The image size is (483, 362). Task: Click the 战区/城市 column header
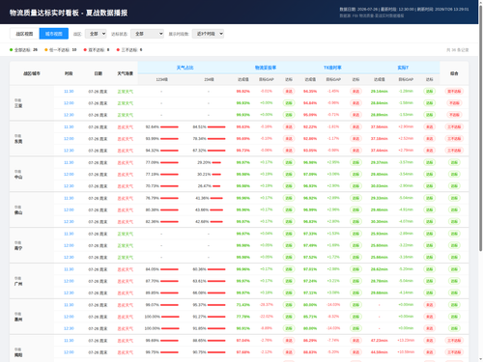32,73
